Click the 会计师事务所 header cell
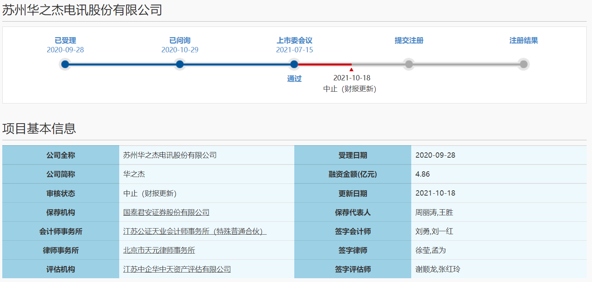The height and width of the screenshot is (282, 592). 61,231
